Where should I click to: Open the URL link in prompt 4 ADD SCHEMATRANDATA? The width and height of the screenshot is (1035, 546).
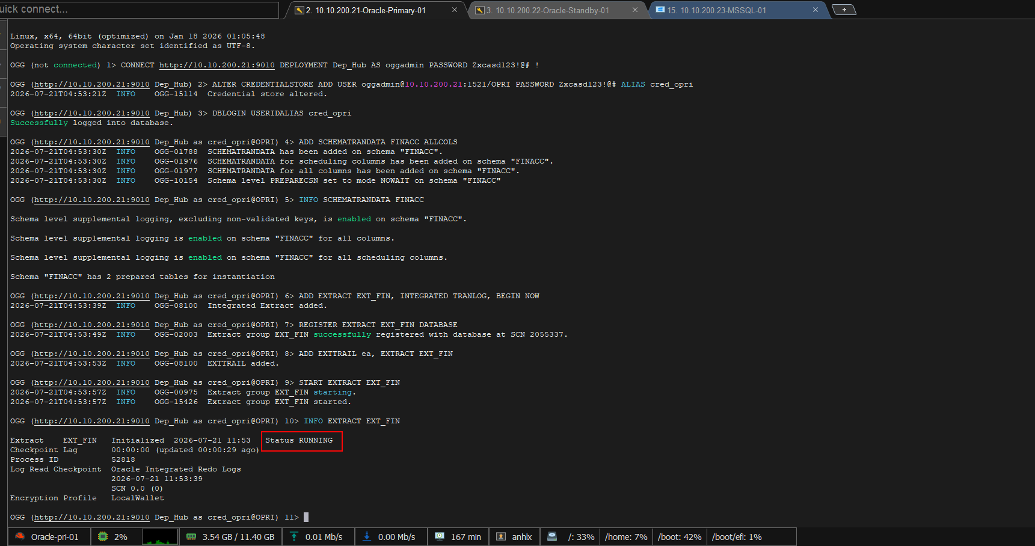pos(91,142)
